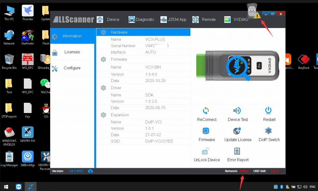This screenshot has height=191, width=318.
Task: Open the 360DrvMgr icon
Action: (x=28, y=159)
